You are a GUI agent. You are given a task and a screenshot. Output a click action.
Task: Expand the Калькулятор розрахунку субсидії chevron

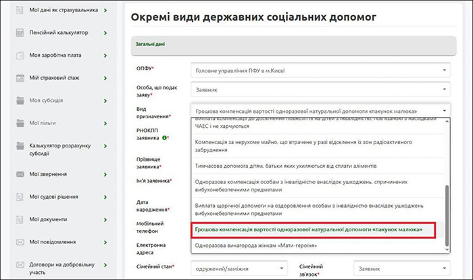tap(105, 146)
